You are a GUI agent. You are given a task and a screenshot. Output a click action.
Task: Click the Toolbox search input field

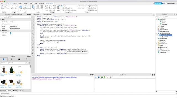pyautogui.click(x=17, y=63)
